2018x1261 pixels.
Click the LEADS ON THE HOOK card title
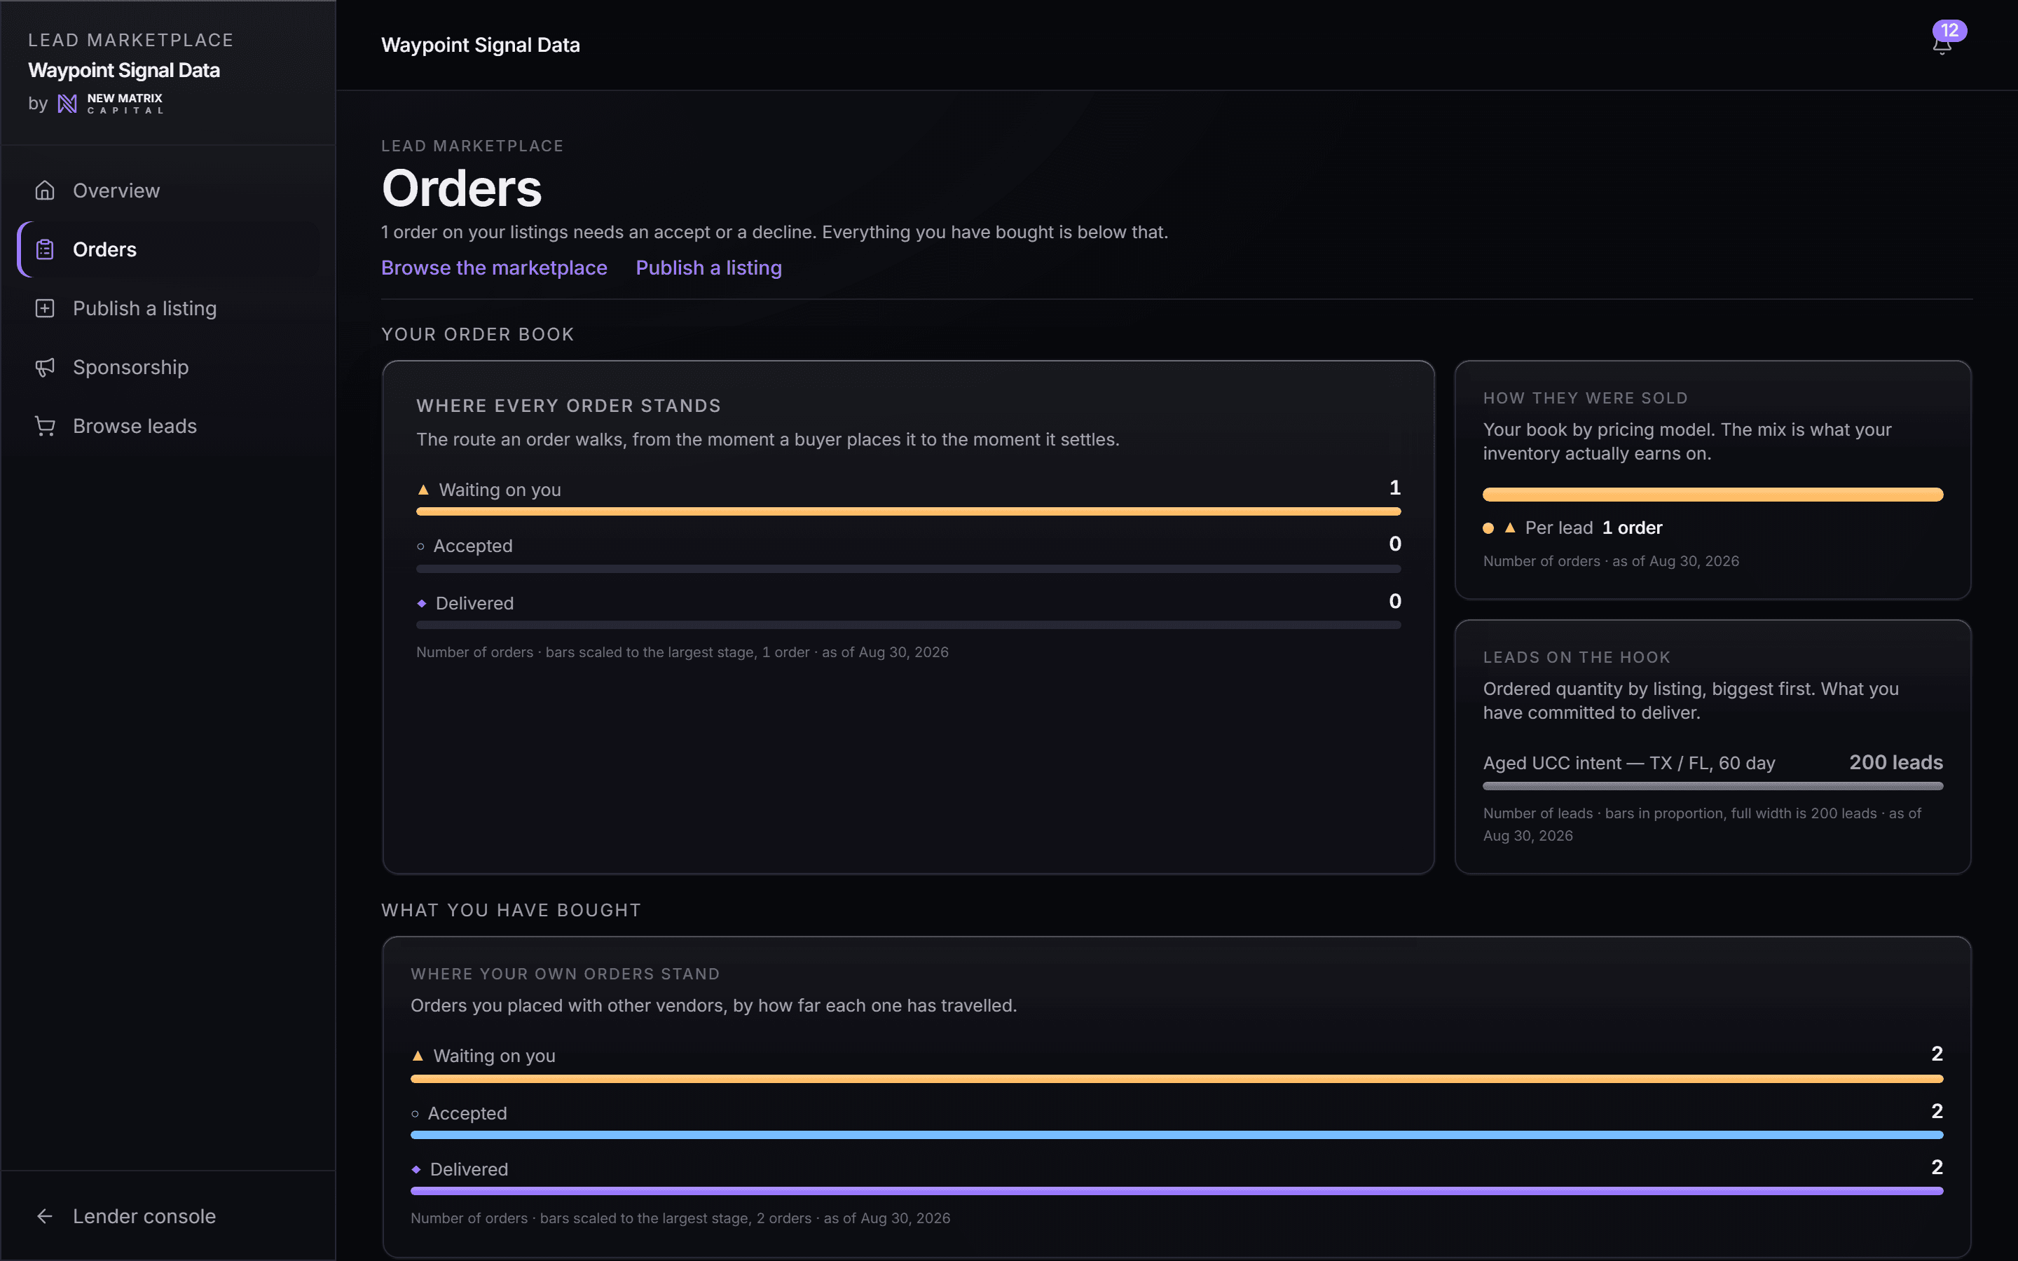pyautogui.click(x=1577, y=657)
